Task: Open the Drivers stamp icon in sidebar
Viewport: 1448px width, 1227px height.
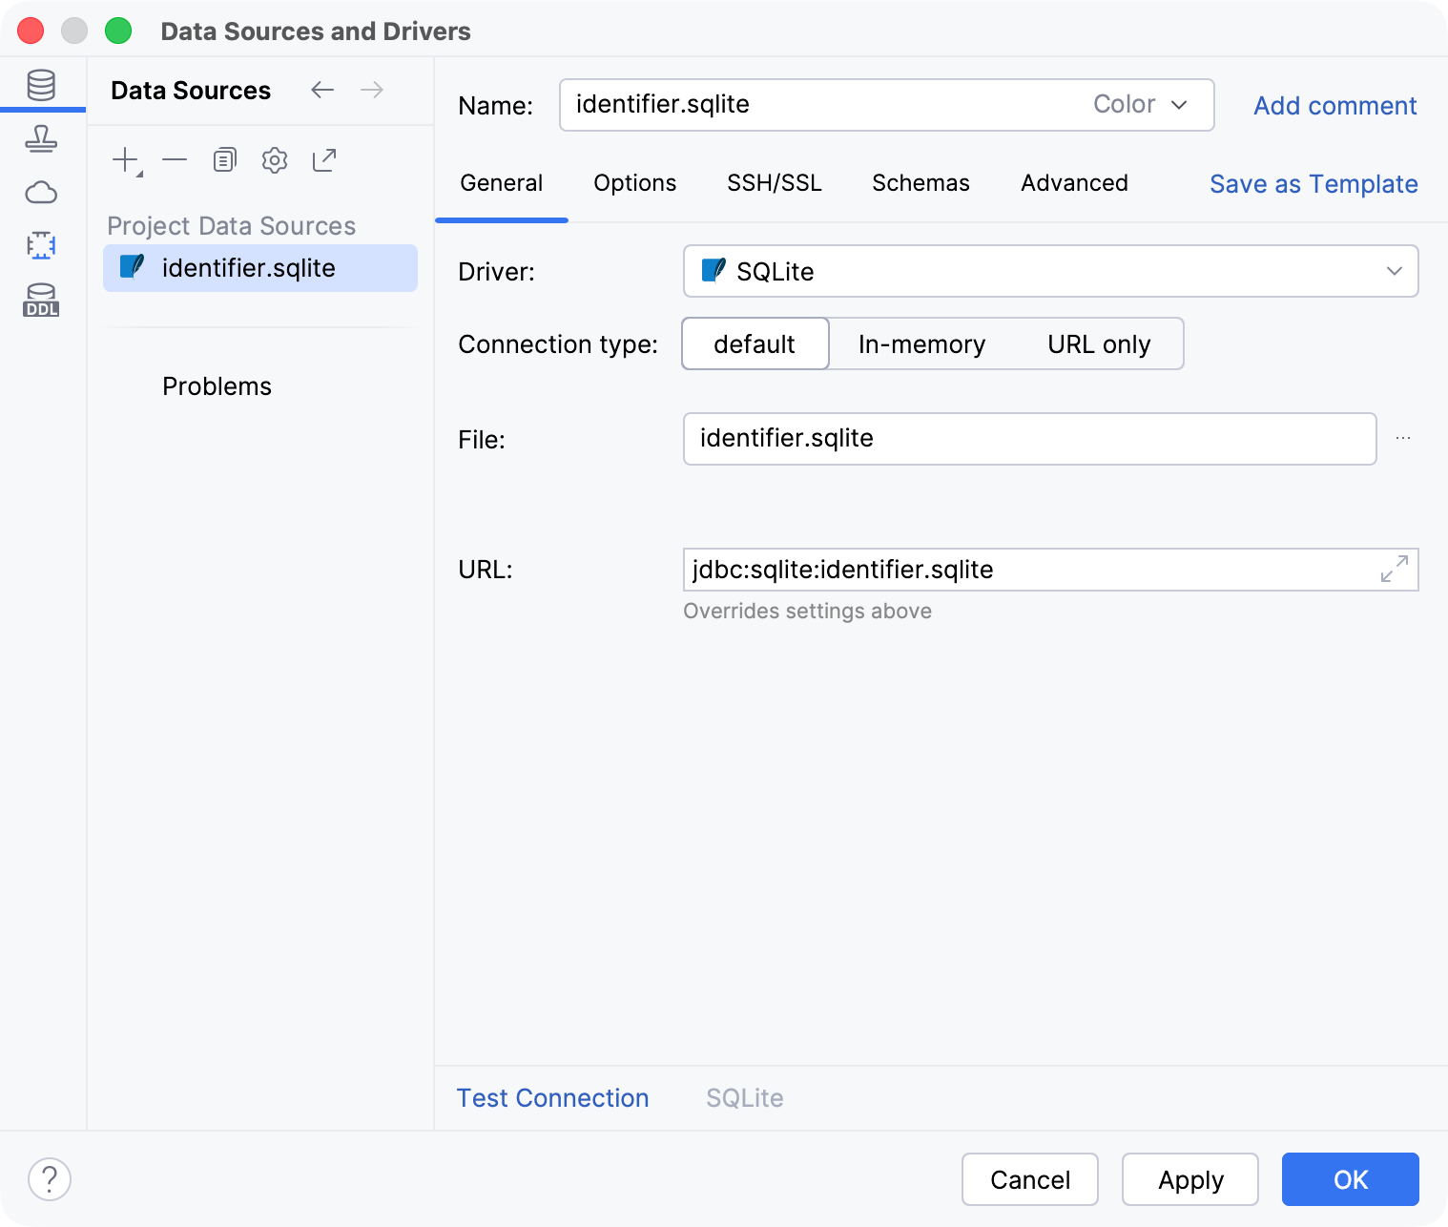Action: pos(41,139)
